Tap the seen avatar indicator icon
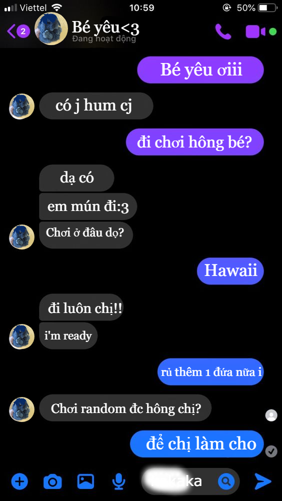 pos(271,415)
